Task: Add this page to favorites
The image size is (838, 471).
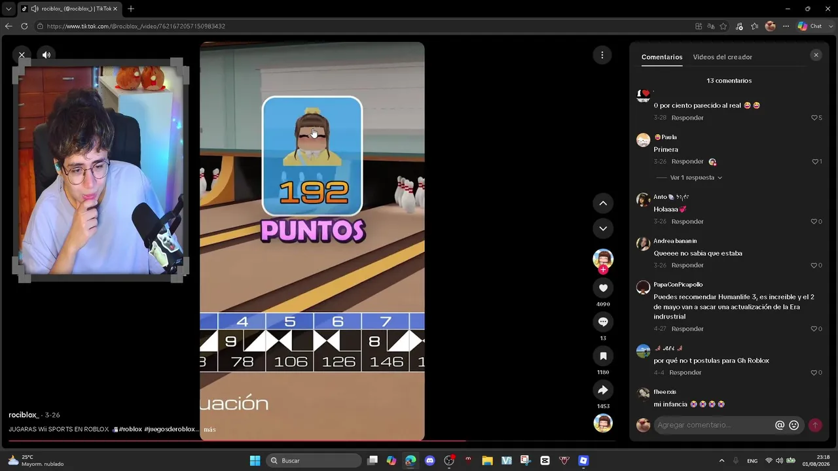Action: click(x=723, y=26)
